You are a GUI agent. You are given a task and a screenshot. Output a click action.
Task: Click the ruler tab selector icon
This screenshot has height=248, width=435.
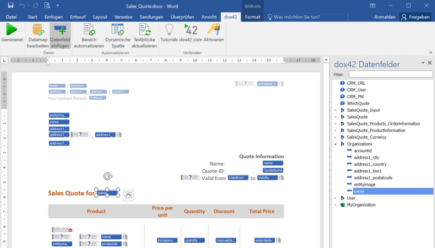click(4, 61)
